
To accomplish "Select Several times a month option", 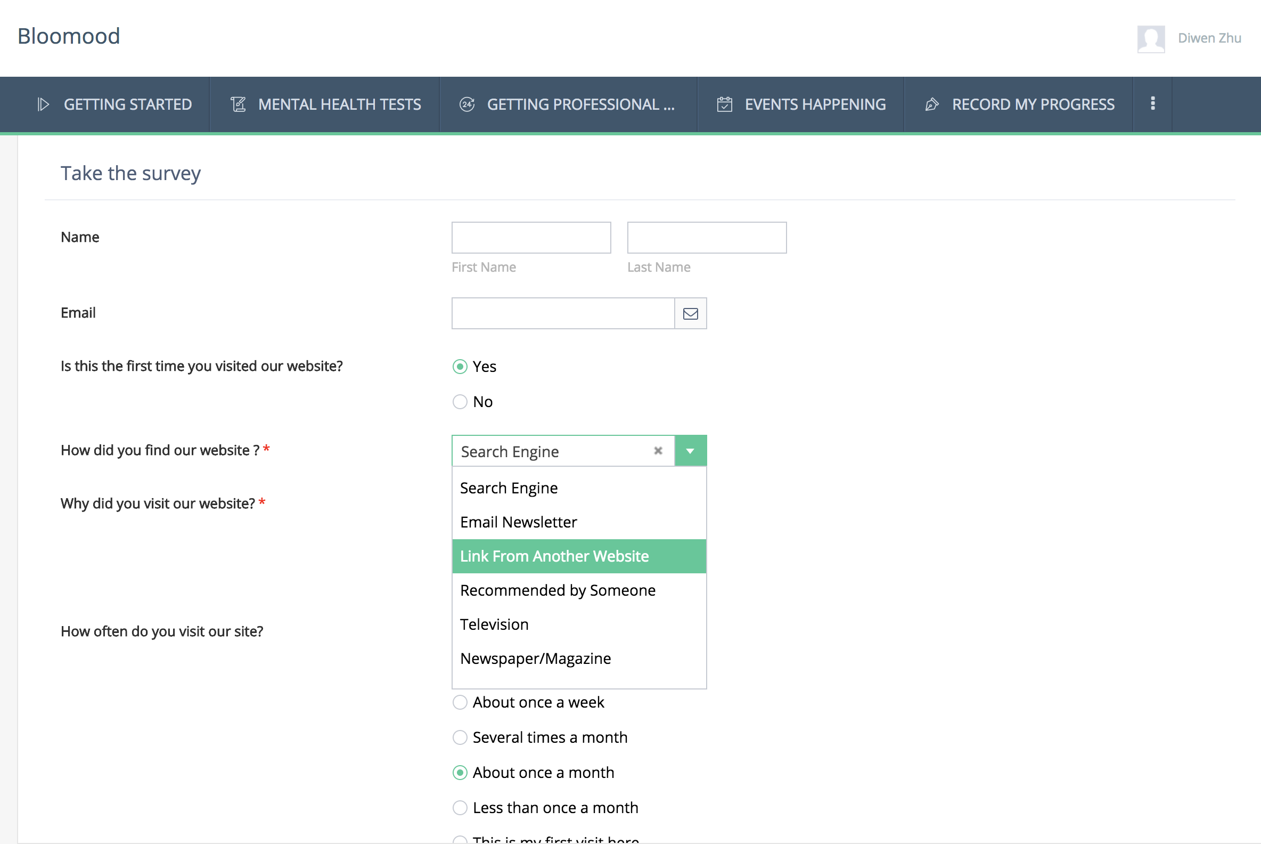I will pos(460,737).
